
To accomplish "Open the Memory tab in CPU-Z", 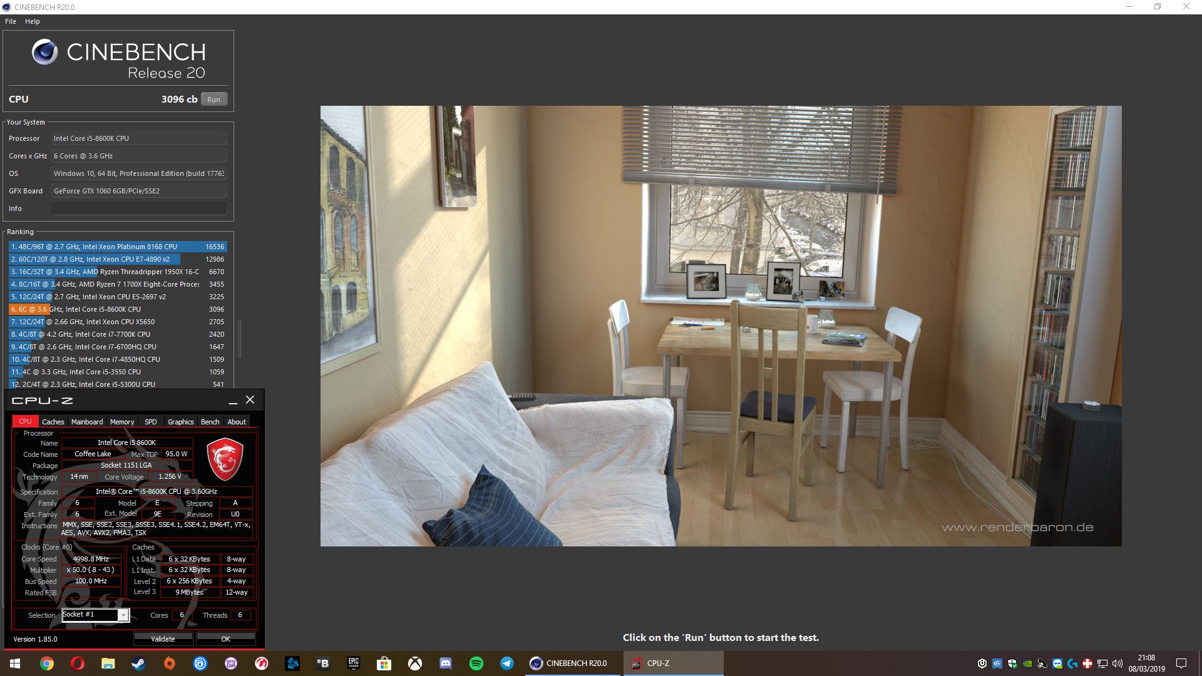I will point(122,422).
